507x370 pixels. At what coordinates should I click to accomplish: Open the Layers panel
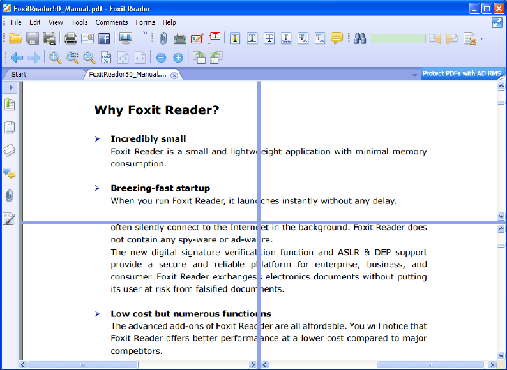coord(9,151)
